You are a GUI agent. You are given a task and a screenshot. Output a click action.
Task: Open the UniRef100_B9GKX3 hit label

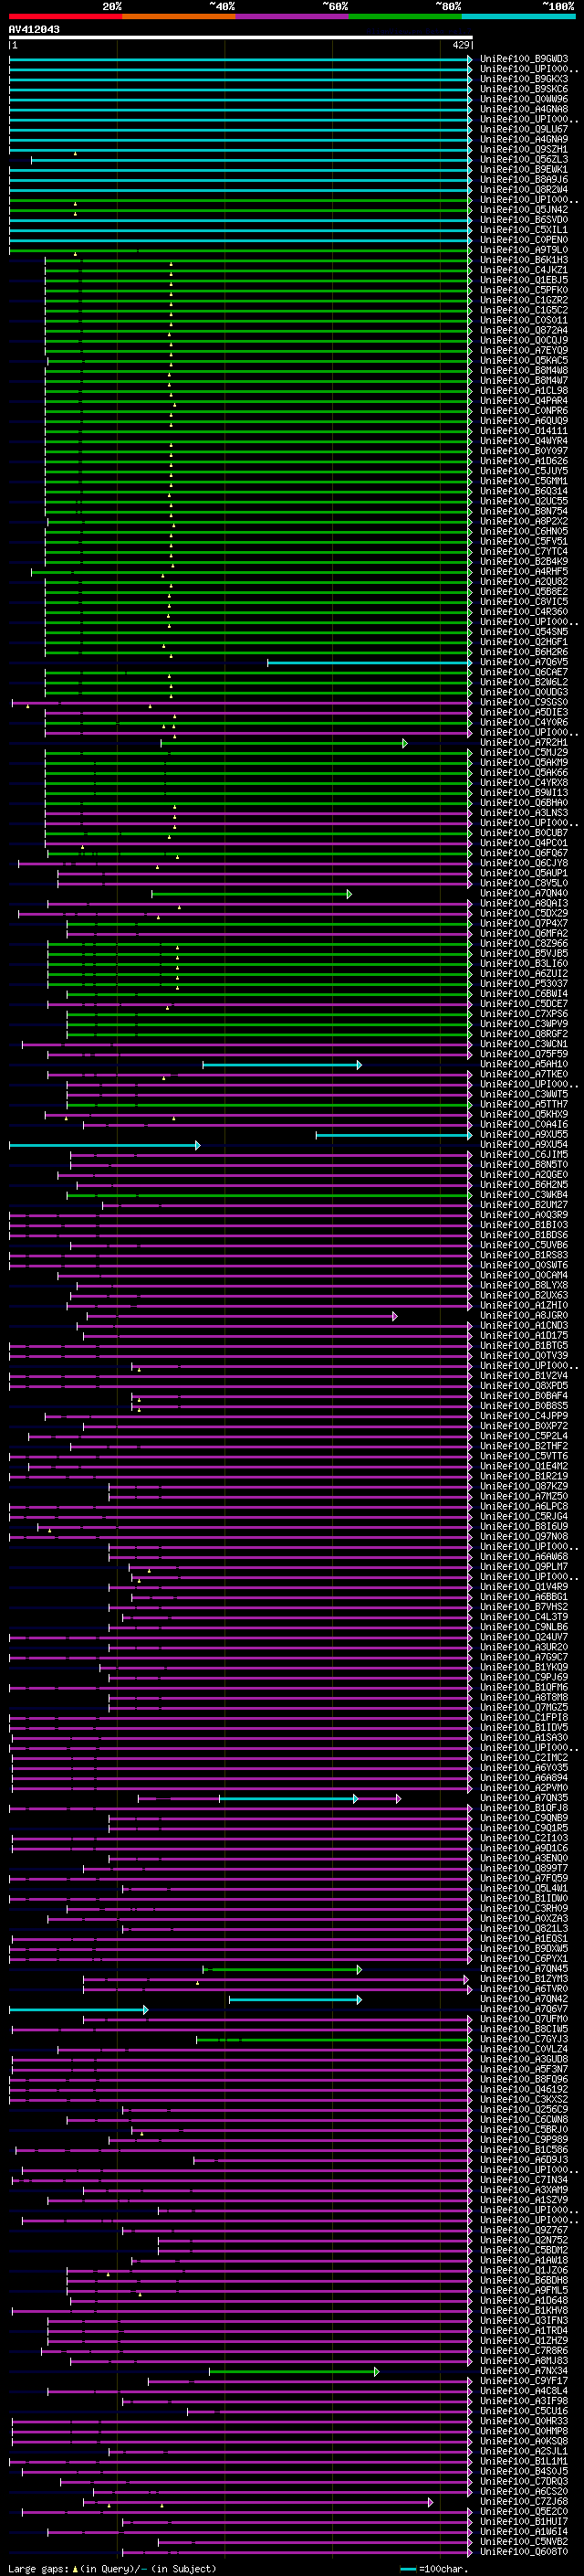click(524, 79)
